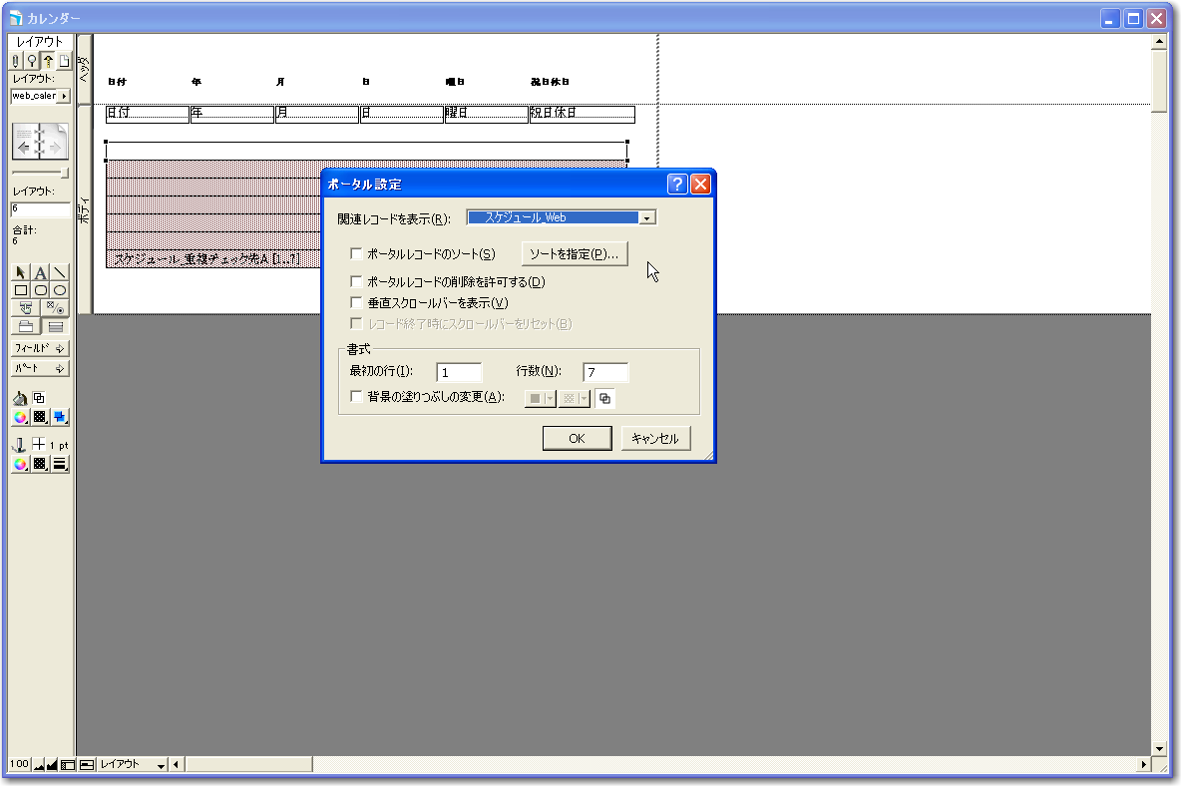Enable 垂直スクロールバーを表示 checkbox
The height and width of the screenshot is (786, 1181).
click(x=356, y=302)
